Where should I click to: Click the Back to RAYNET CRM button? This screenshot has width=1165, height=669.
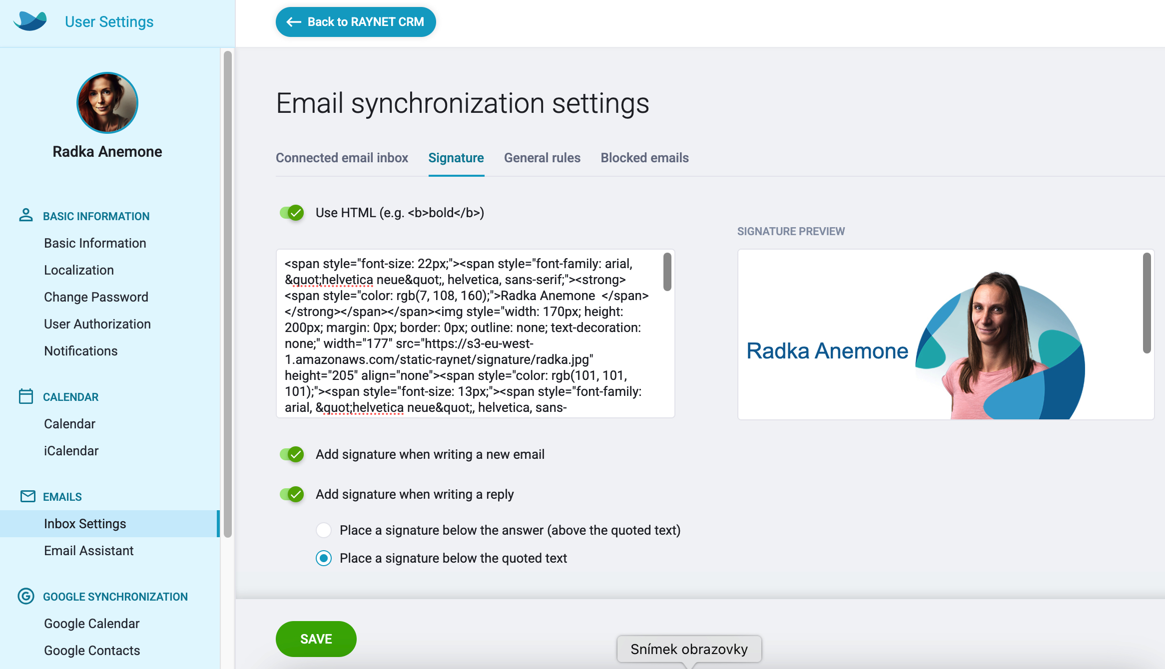356,22
